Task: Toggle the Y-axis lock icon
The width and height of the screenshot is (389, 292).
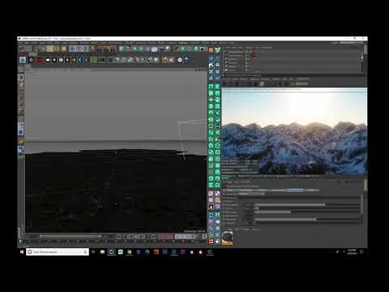Action: click(79, 49)
